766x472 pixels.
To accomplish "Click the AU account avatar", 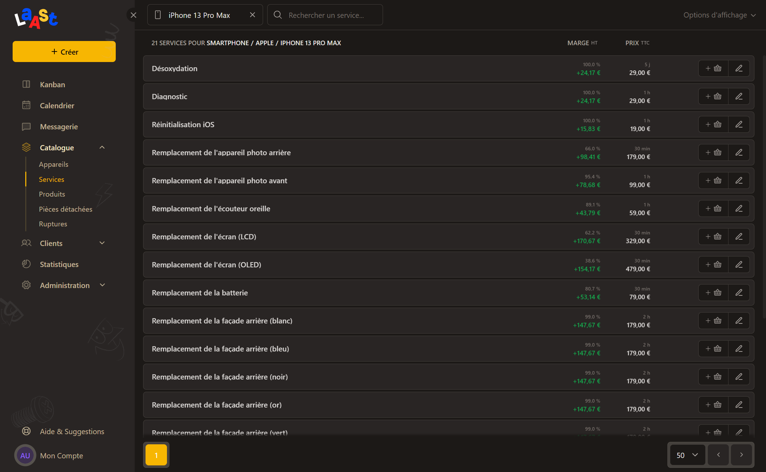I will click(25, 456).
